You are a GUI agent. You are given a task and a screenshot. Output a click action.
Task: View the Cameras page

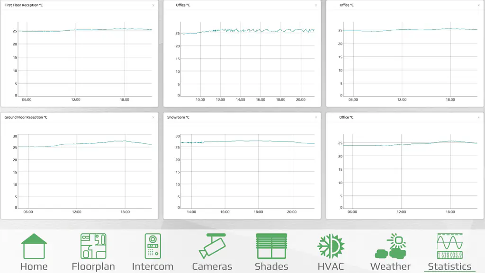click(212, 252)
